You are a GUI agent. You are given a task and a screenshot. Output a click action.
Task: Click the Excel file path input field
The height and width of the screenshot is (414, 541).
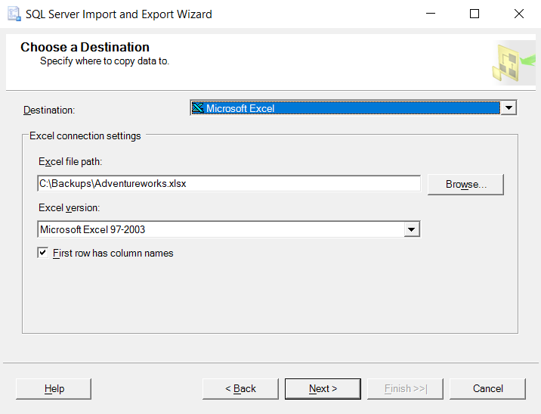pyautogui.click(x=229, y=183)
